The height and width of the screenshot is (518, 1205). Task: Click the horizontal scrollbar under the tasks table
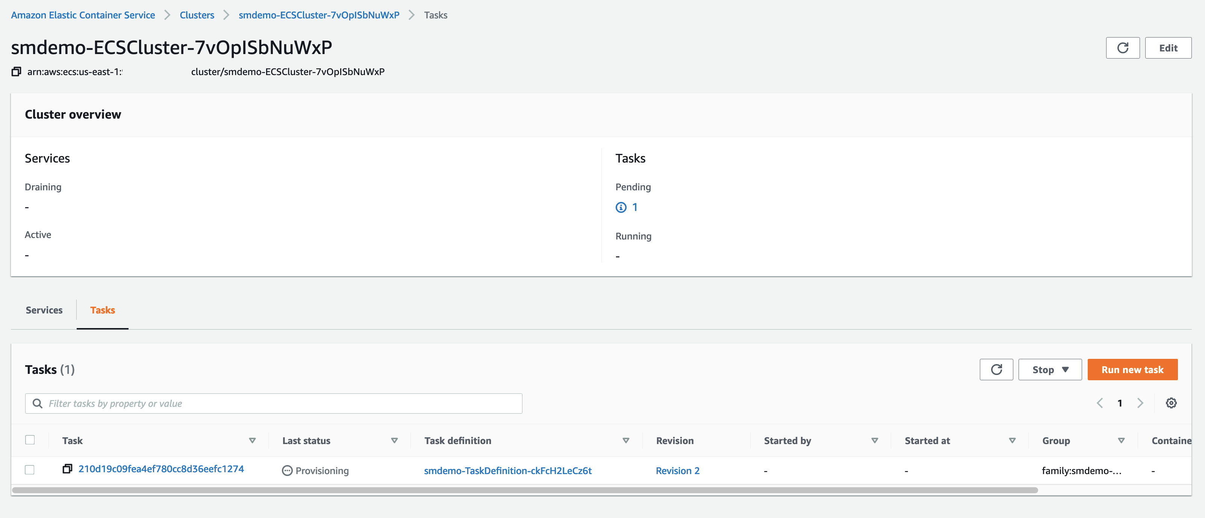click(x=525, y=490)
